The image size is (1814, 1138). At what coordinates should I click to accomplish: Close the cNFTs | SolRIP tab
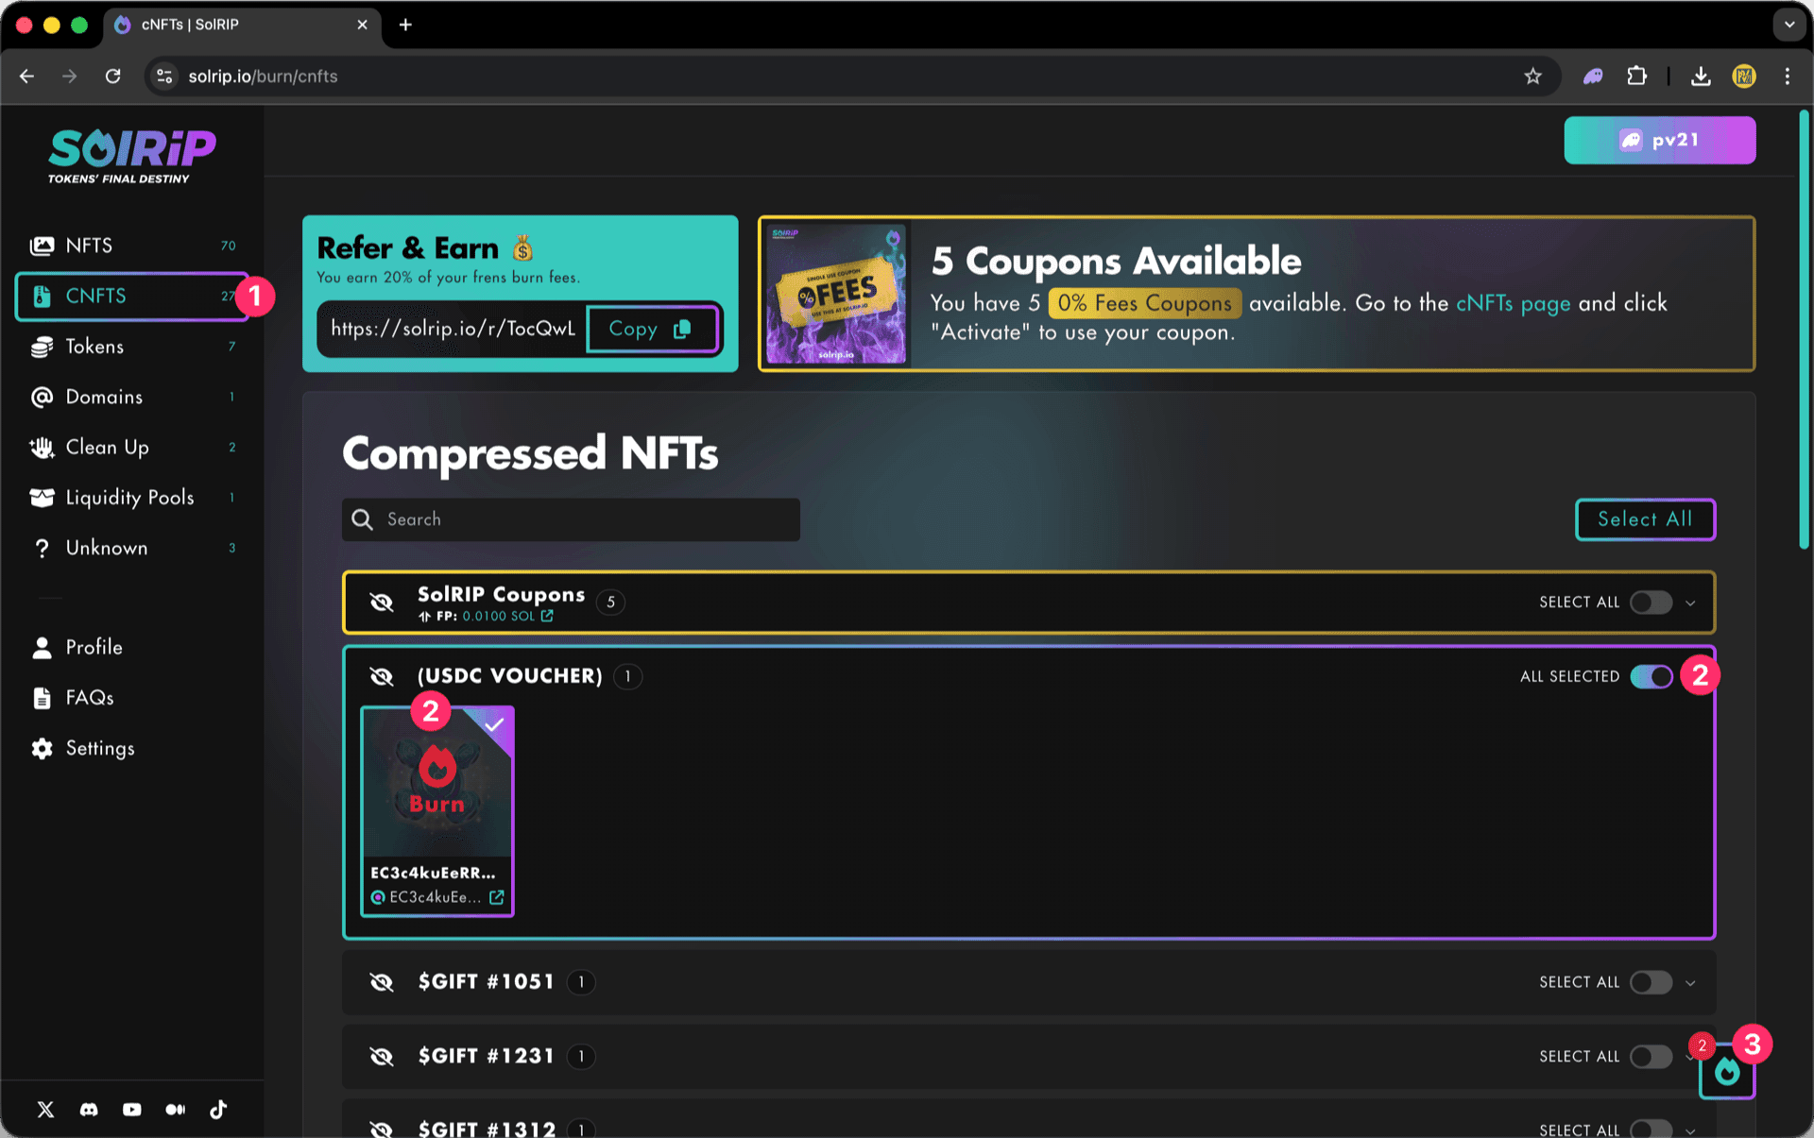(362, 25)
